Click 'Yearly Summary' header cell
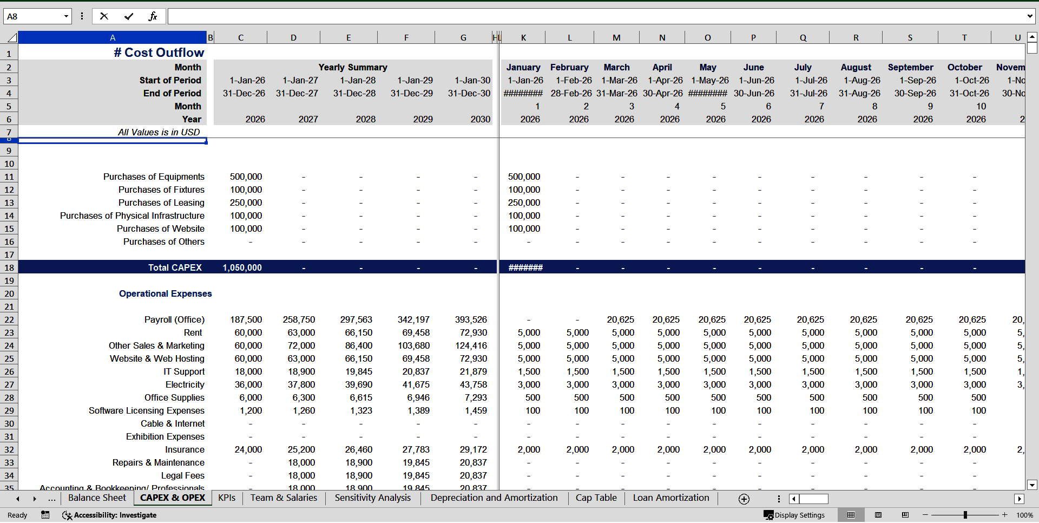The image size is (1039, 523). (x=353, y=67)
